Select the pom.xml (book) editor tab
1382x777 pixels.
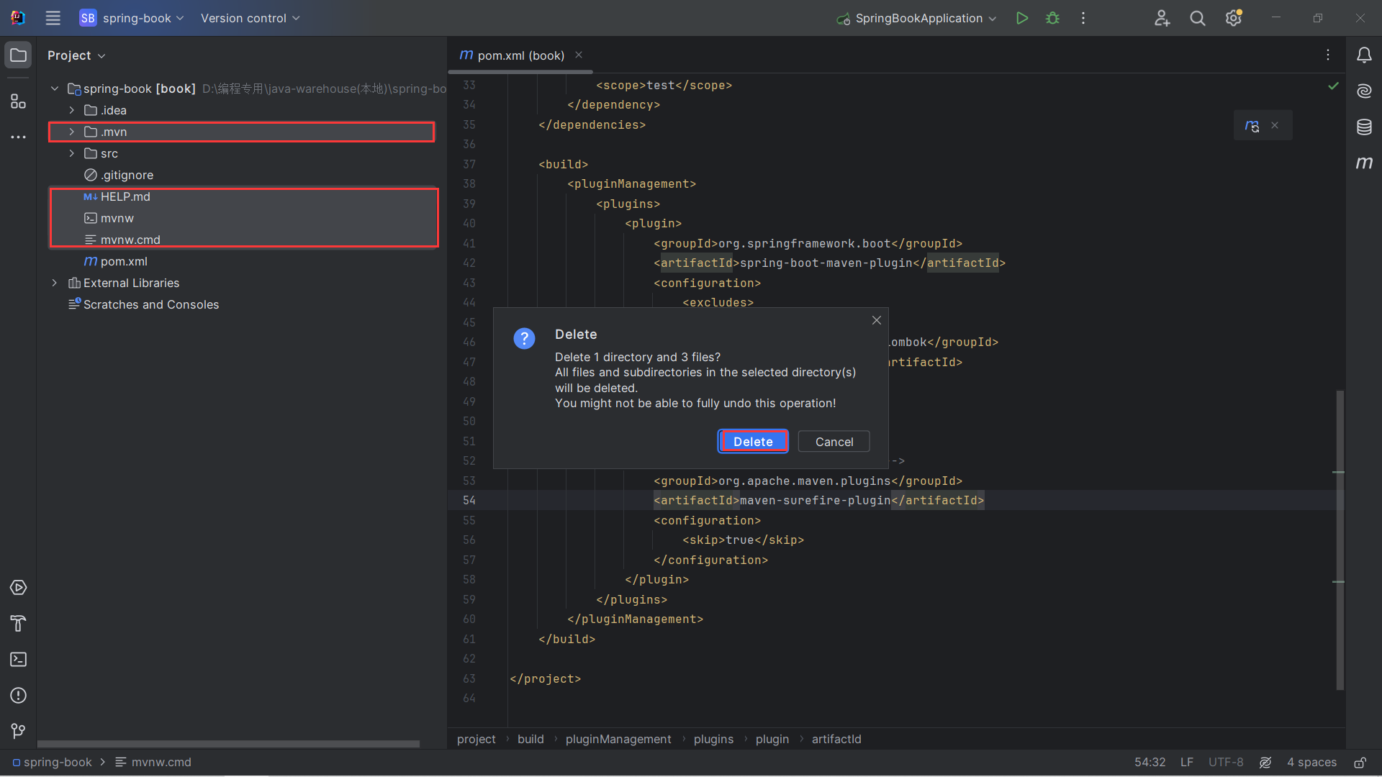click(512, 55)
